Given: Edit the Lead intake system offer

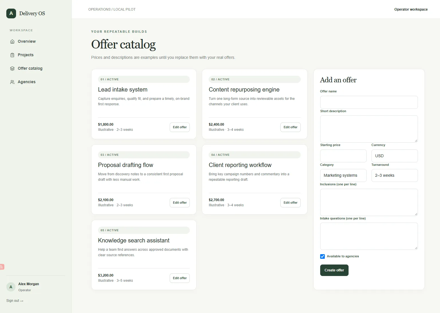Looking at the screenshot, I should 180,127.
